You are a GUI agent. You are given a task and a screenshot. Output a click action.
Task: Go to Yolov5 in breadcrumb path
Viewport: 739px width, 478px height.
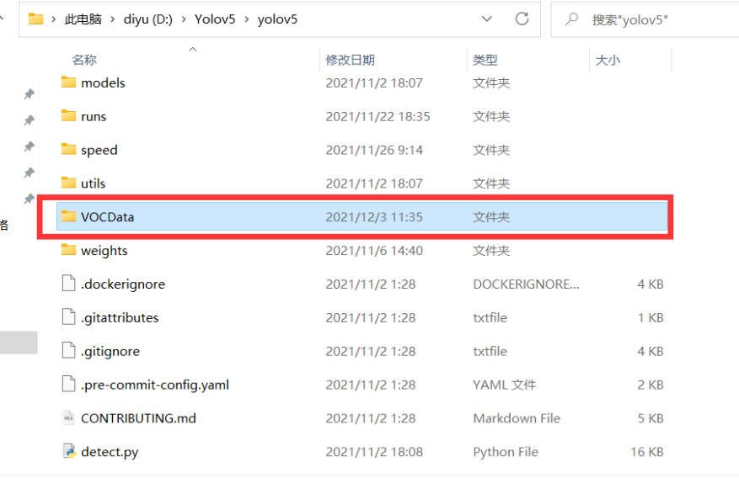(x=215, y=19)
